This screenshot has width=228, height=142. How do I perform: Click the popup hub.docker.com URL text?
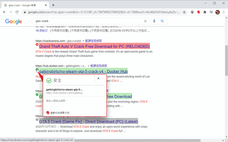(65, 93)
